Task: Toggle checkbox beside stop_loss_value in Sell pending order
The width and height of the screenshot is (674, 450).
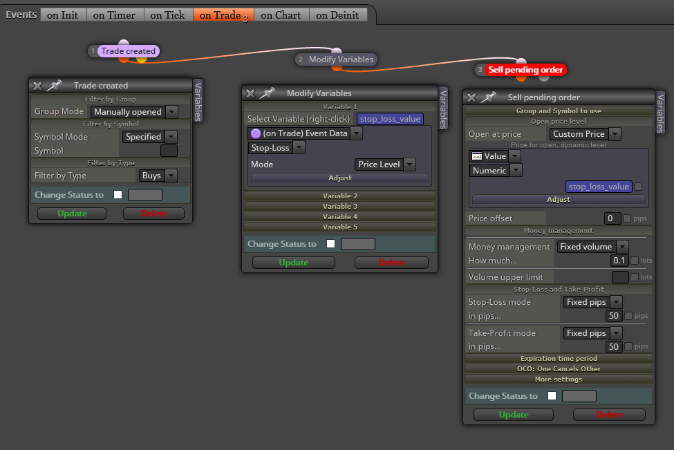Action: pos(638,187)
